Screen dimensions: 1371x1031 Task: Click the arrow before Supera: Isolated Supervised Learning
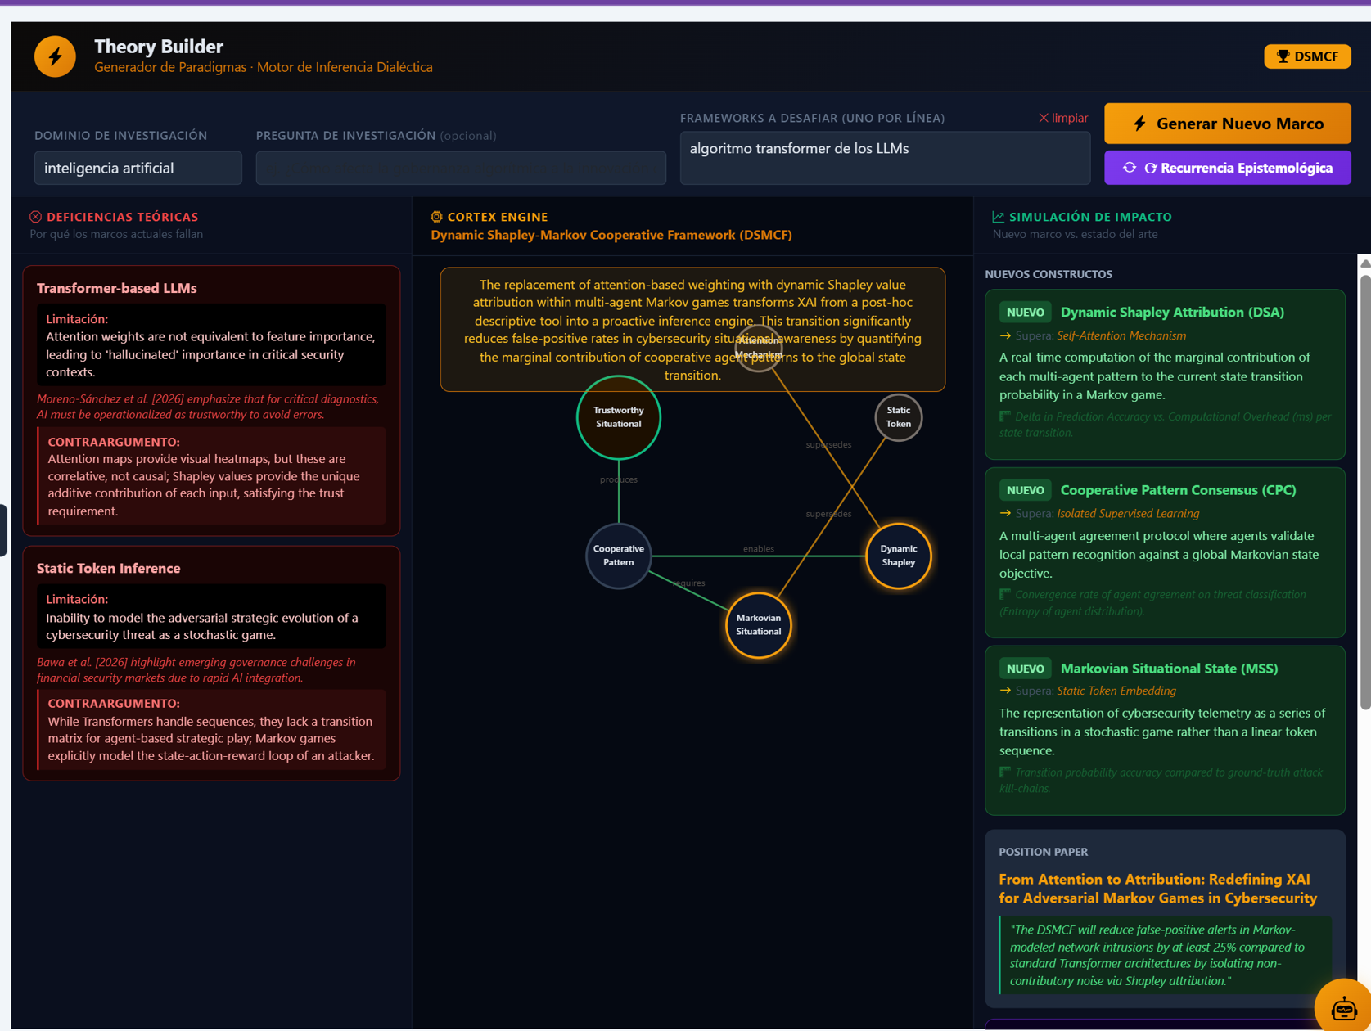coord(1005,514)
